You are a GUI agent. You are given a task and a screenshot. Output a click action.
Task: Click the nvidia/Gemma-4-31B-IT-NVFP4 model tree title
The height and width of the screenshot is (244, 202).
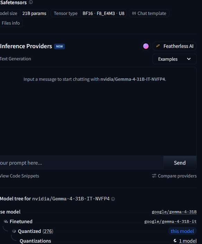point(71,199)
